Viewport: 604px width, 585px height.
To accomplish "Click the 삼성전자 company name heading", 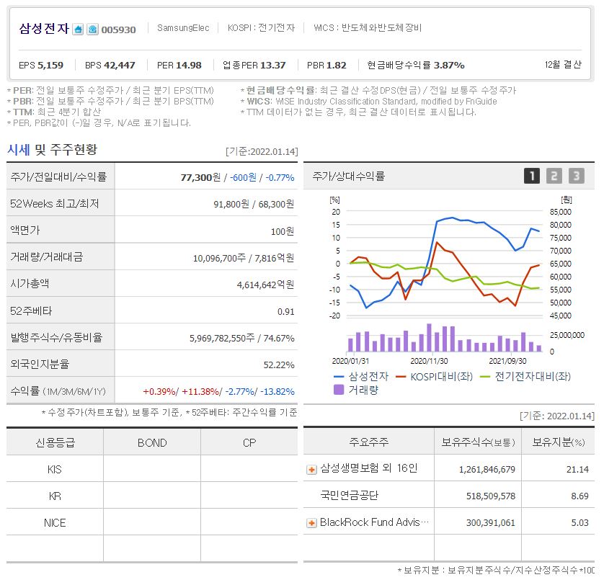I will point(44,29).
